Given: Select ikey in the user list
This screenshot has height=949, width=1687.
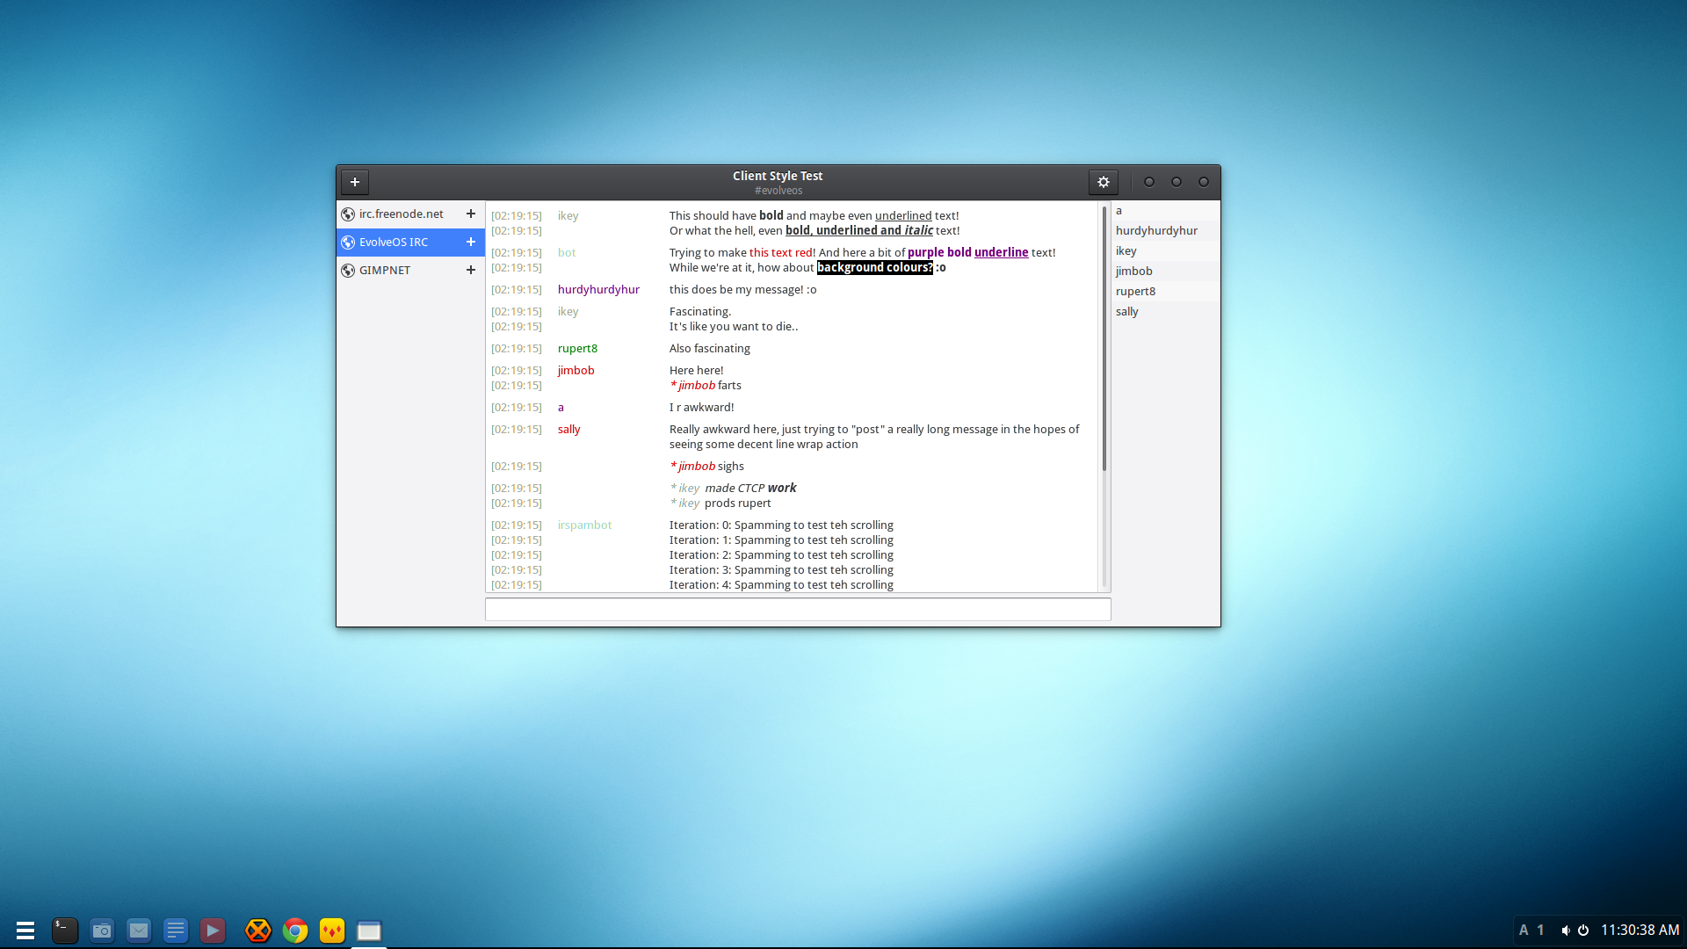Looking at the screenshot, I should [x=1166, y=251].
